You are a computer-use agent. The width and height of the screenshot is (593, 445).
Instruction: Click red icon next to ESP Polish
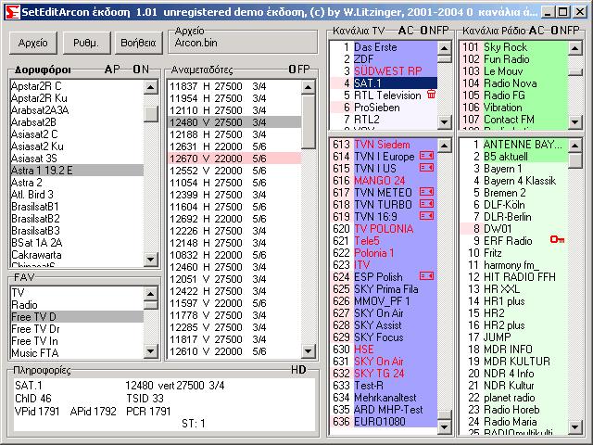[x=426, y=276]
